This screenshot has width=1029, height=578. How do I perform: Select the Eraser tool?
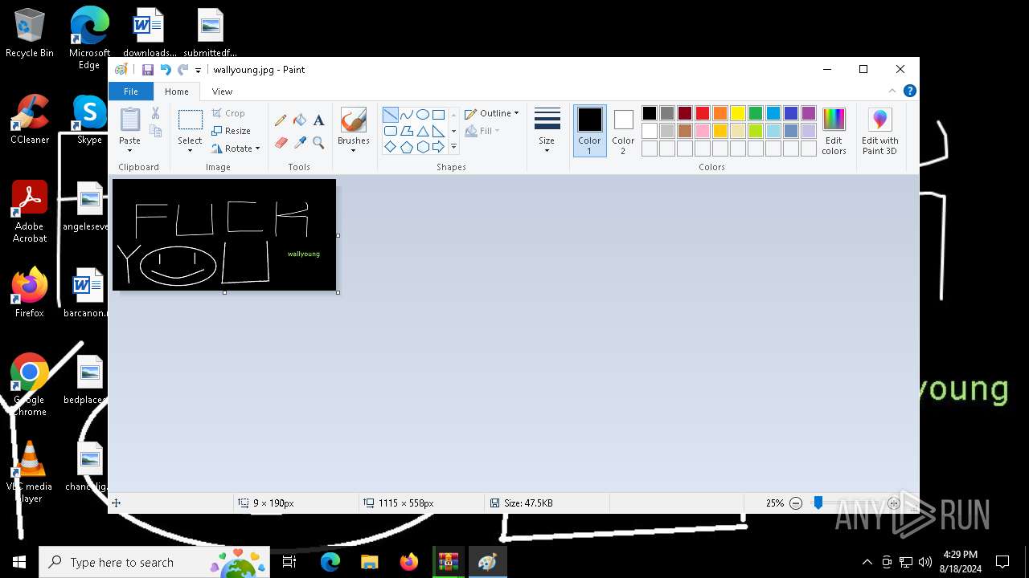pos(281,142)
